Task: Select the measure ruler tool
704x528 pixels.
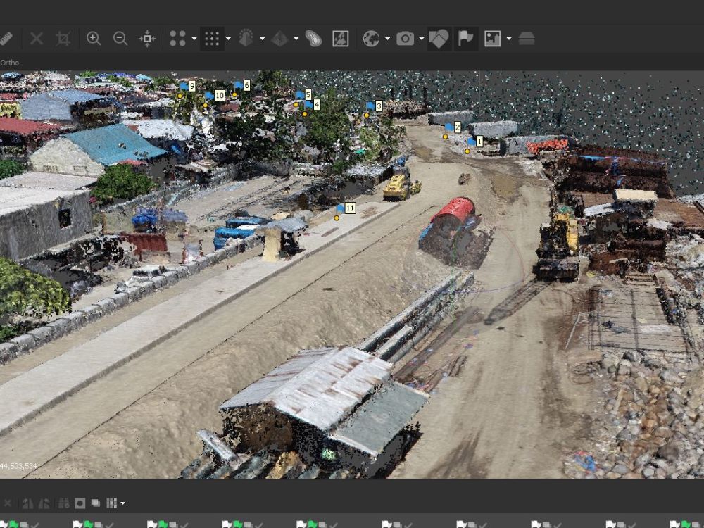Action: coord(8,39)
